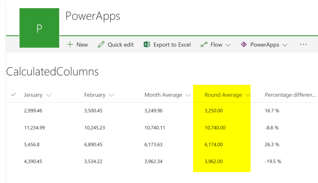Click the green P site logo tile

(x=39, y=28)
